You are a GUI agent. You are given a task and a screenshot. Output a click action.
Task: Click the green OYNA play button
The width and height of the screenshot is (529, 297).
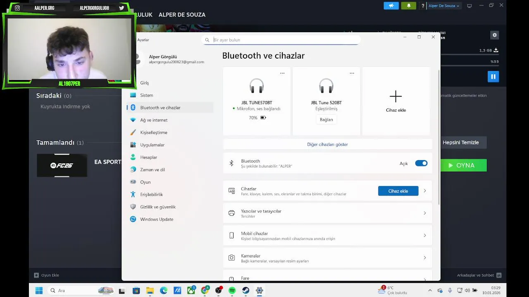pyautogui.click(x=464, y=165)
